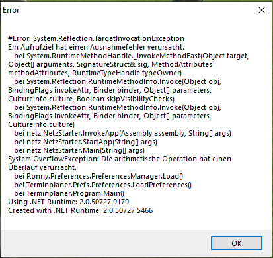
Task: Click the Terminplaner.Program.Main() line
Action: click(69, 193)
